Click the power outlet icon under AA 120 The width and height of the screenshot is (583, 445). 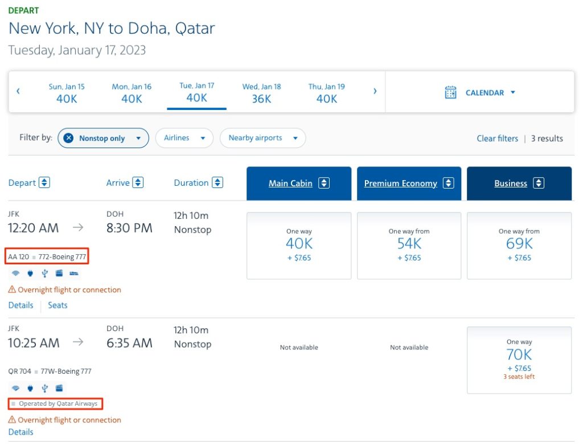(30, 273)
